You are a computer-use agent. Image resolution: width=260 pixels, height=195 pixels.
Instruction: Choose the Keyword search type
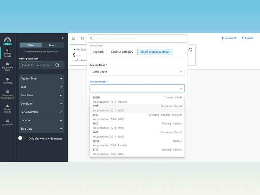point(98,52)
